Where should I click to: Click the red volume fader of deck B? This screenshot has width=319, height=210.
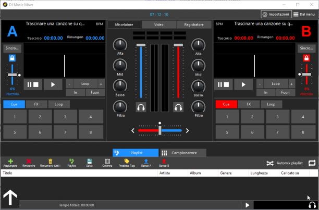(x=178, y=71)
